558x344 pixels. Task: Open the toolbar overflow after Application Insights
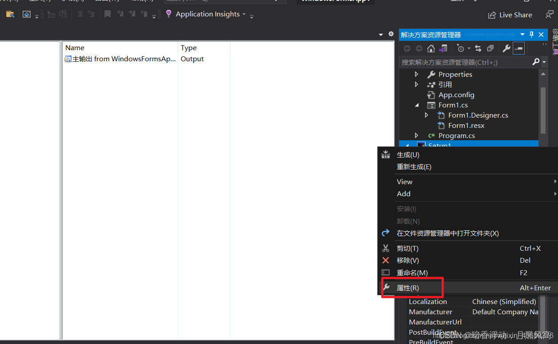point(252,16)
